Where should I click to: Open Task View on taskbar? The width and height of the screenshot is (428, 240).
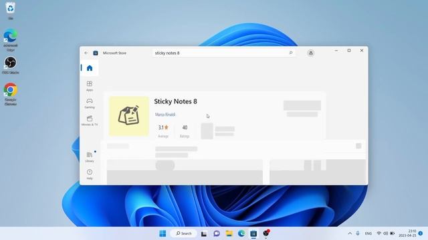[x=204, y=233]
